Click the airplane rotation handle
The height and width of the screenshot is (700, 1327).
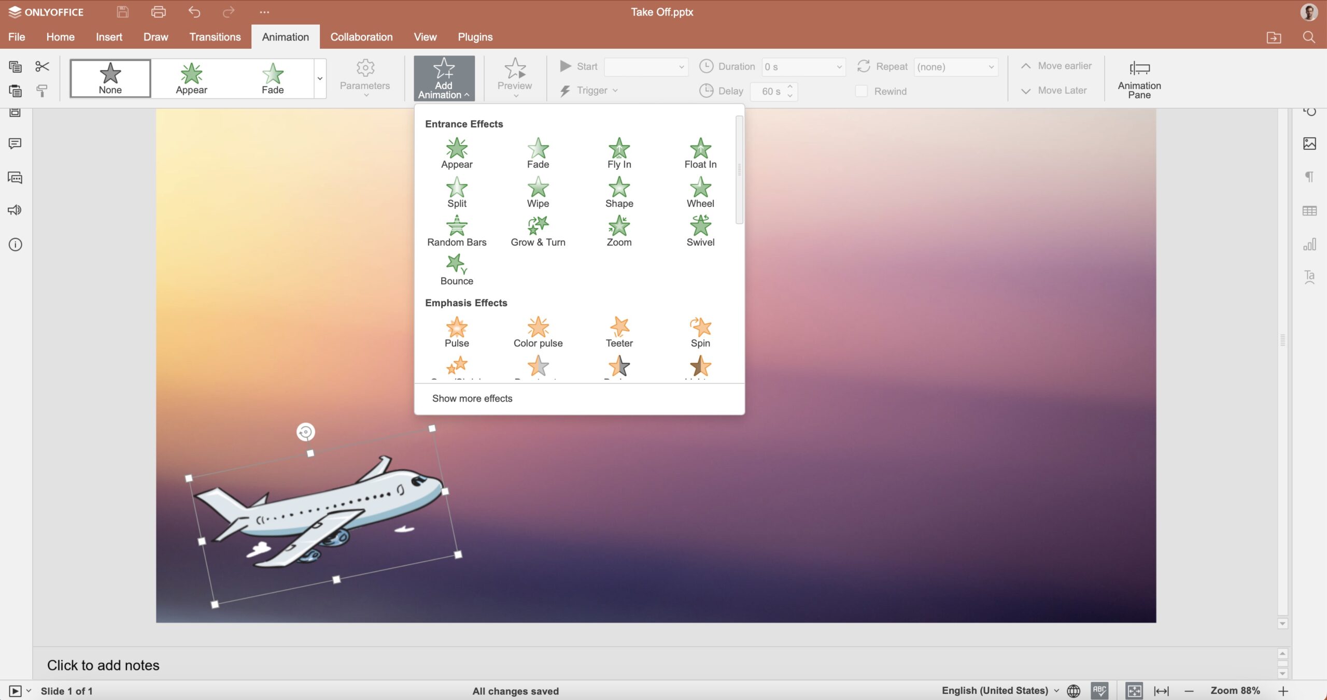point(305,432)
